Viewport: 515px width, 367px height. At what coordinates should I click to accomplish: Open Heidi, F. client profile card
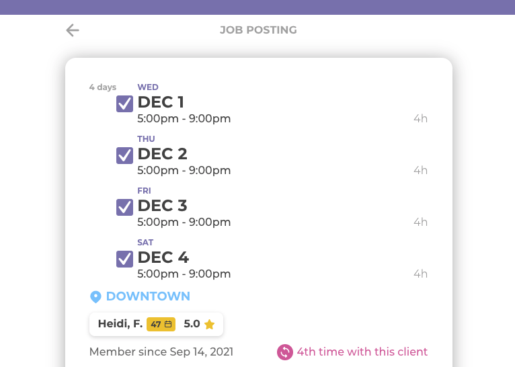157,325
